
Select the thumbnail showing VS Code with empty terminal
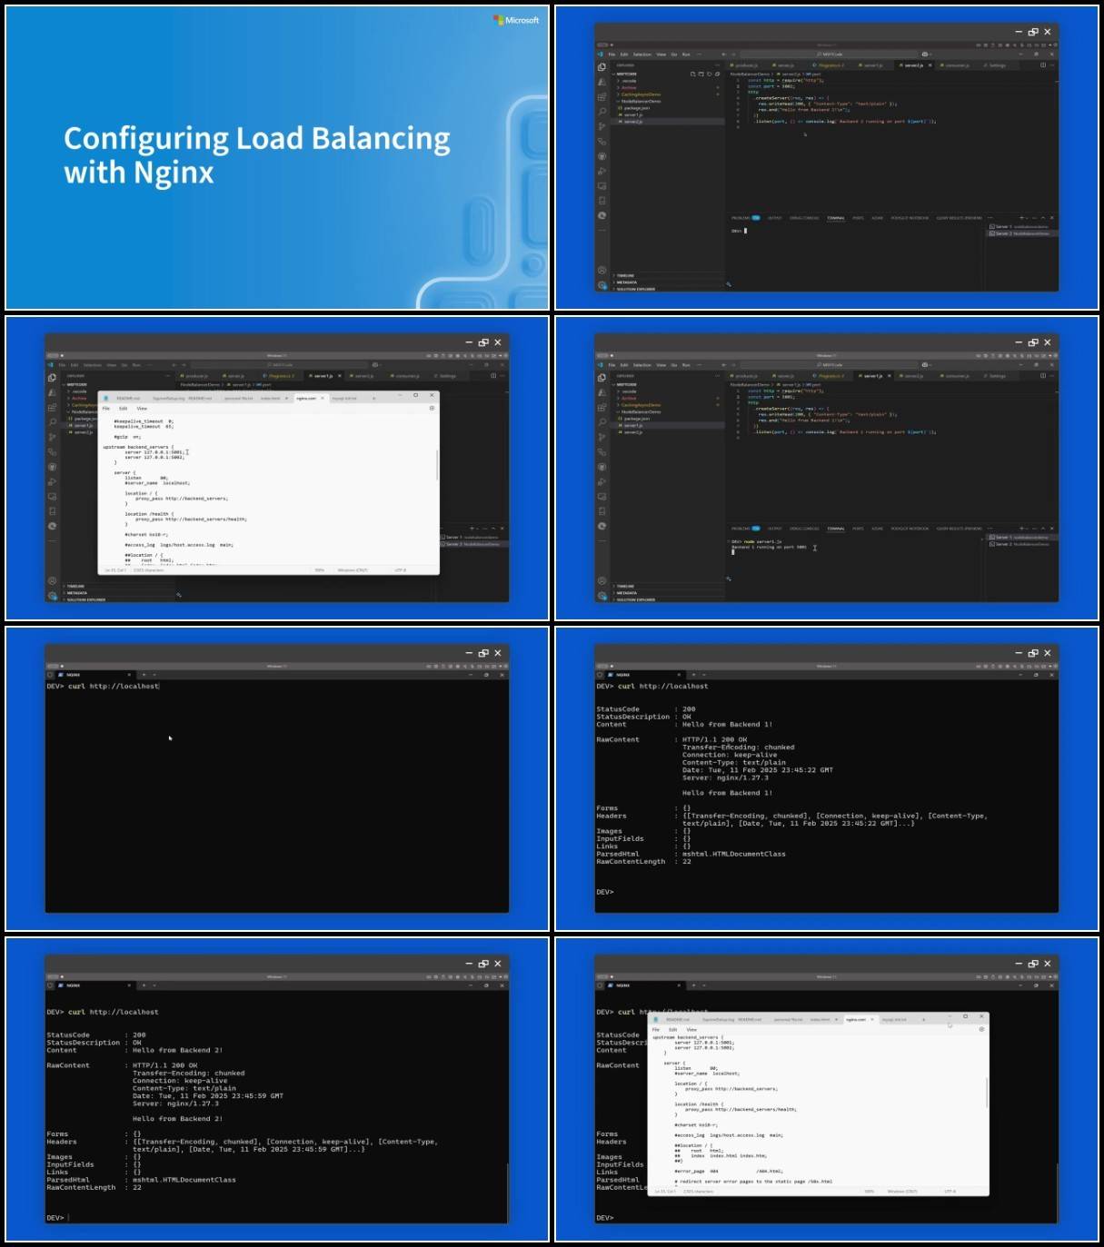tap(827, 158)
